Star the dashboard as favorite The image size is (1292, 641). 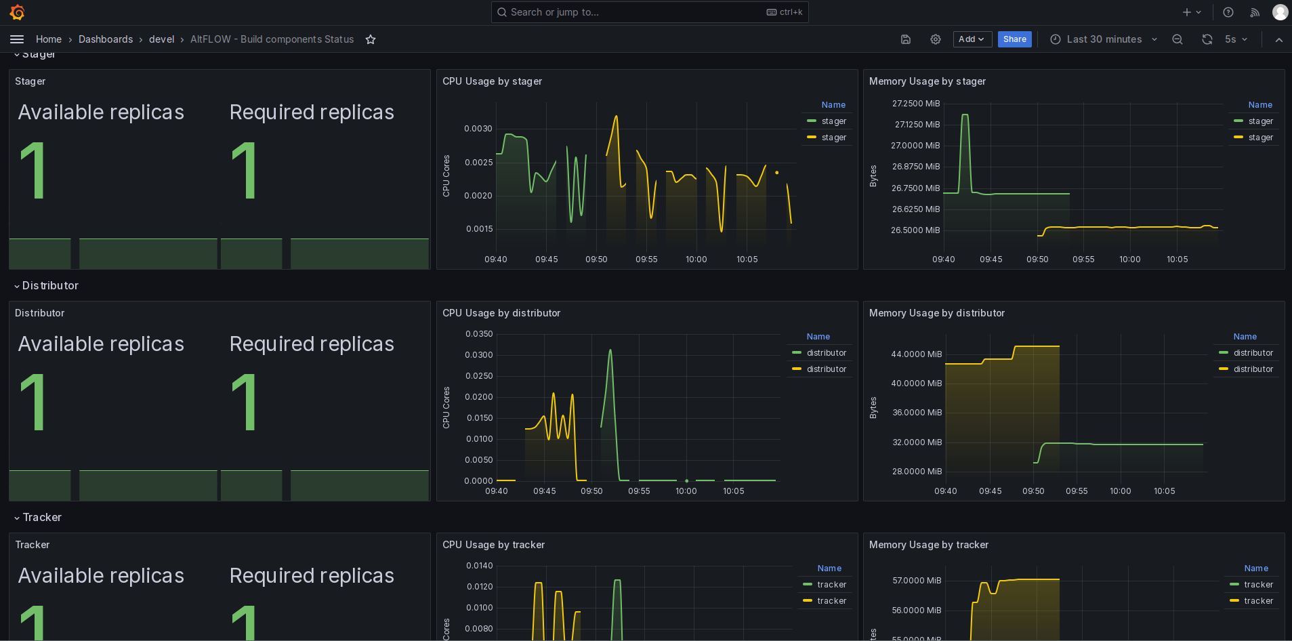click(371, 39)
